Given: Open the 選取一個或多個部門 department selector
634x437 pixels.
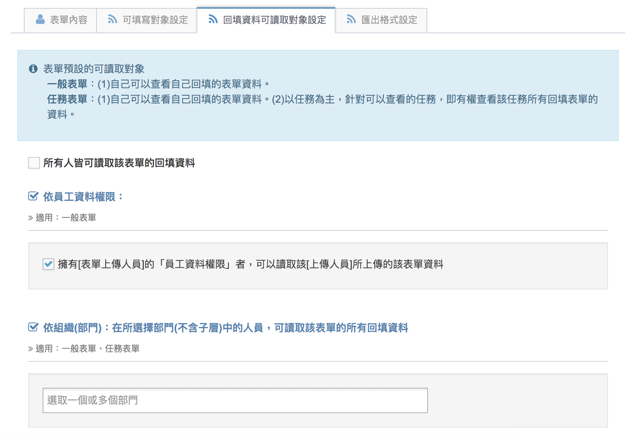Looking at the screenshot, I should [x=235, y=400].
